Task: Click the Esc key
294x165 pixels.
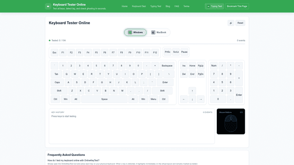Action: pos(54,53)
